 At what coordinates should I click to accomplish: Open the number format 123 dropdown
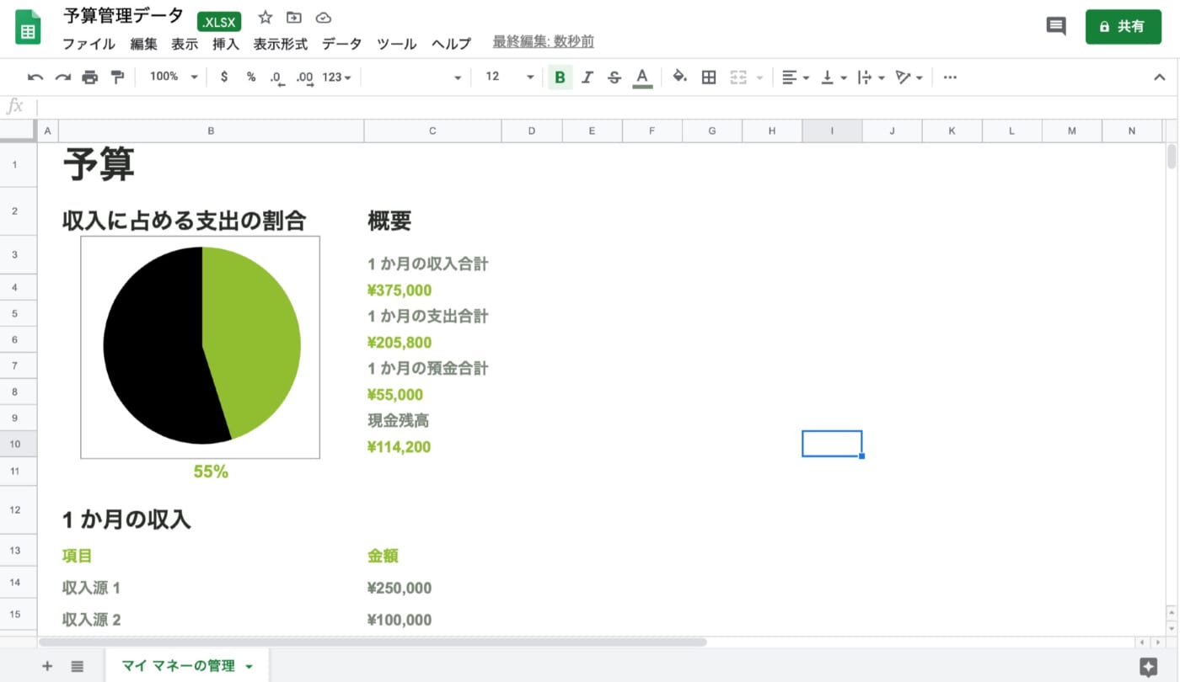[336, 77]
